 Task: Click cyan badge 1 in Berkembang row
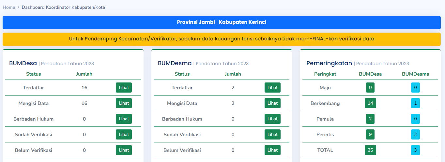(x=415, y=103)
